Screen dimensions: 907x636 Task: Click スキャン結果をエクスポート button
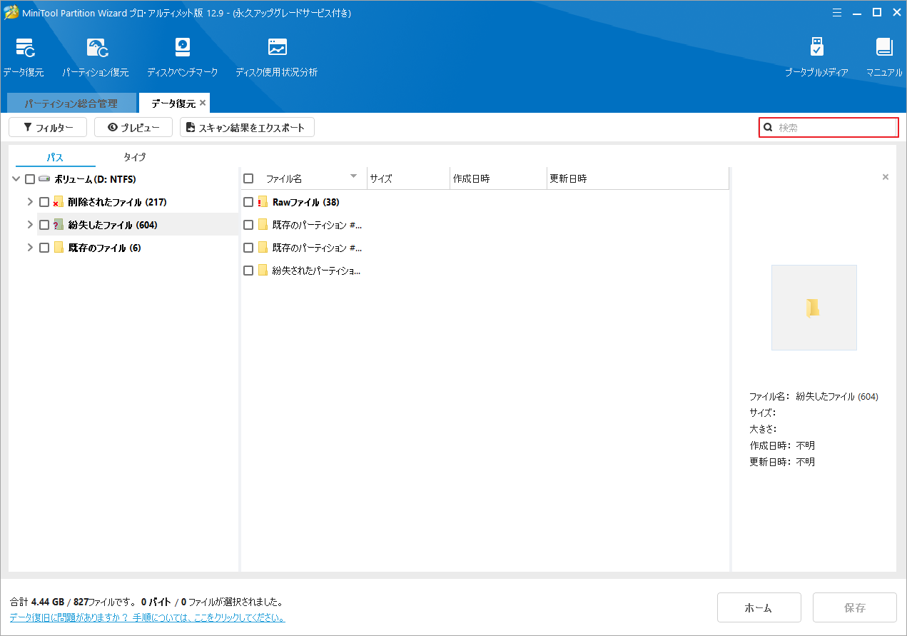[x=247, y=127]
